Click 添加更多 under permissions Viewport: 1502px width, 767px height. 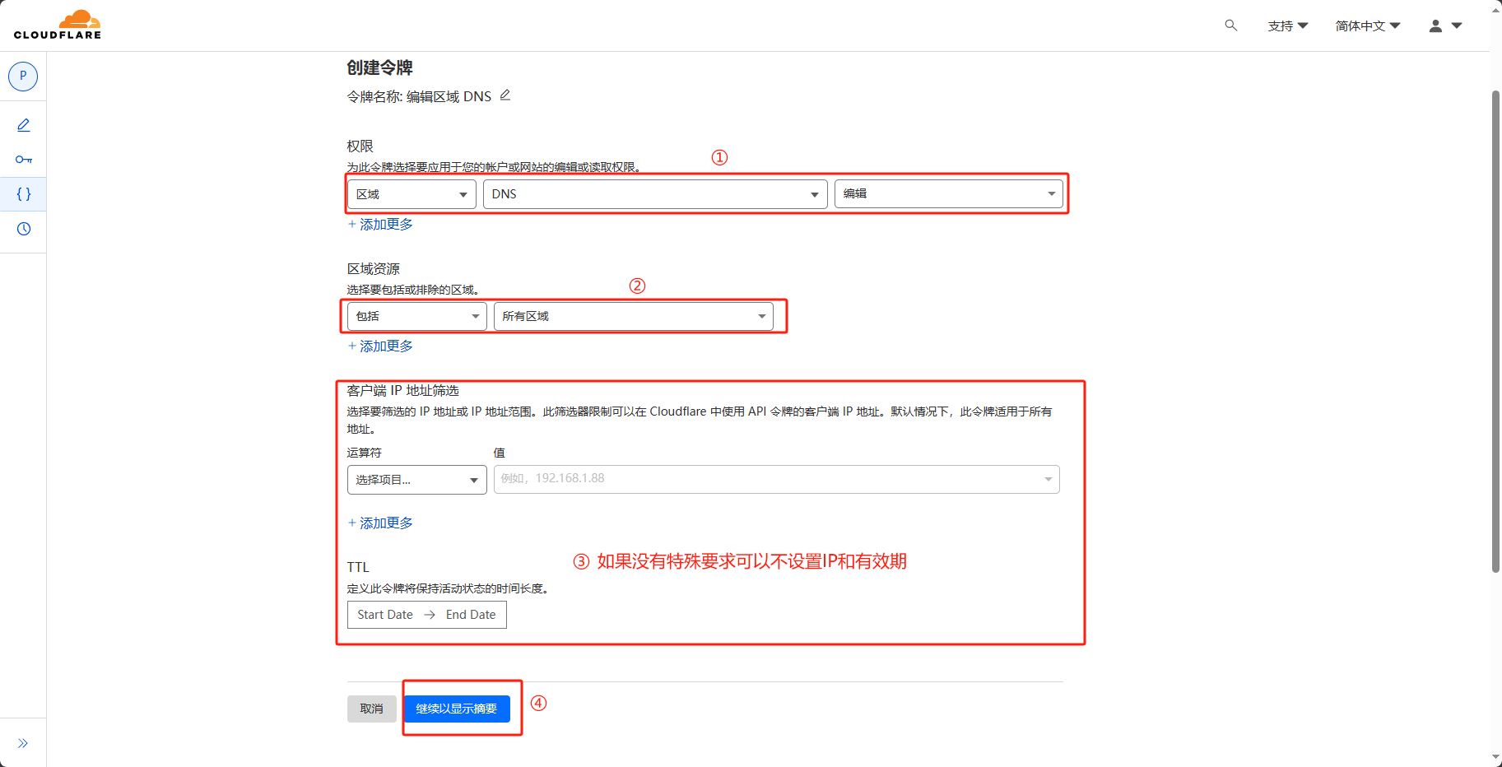[380, 224]
